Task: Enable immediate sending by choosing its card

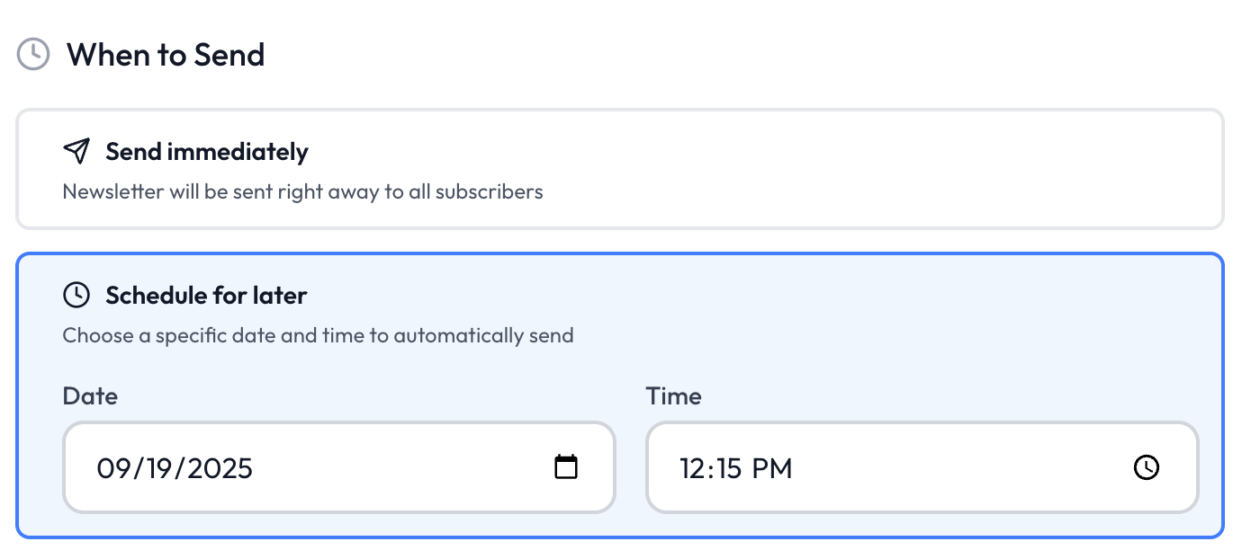Action: tap(621, 169)
